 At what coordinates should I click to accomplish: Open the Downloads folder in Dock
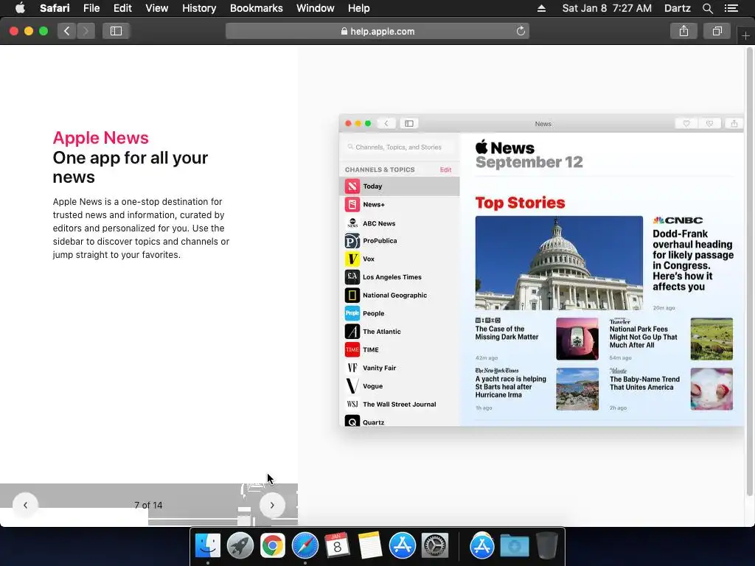[514, 546]
